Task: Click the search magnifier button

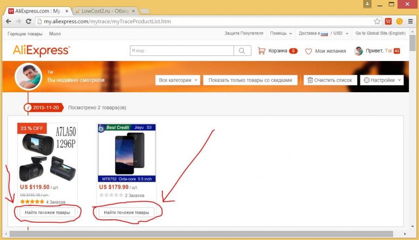Action: [242, 51]
